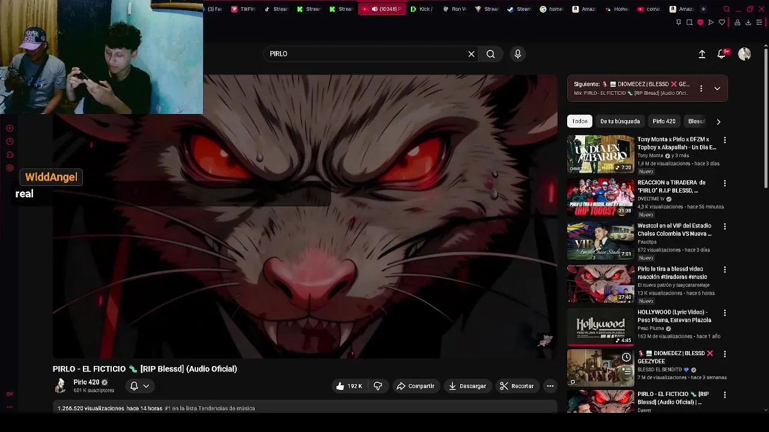Open the account avatar menu
Viewport: 769px width, 432px height.
744,54
